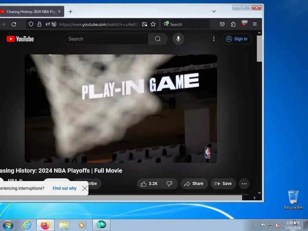
Task: Open the Windows Start menu
Action: (x=8, y=225)
